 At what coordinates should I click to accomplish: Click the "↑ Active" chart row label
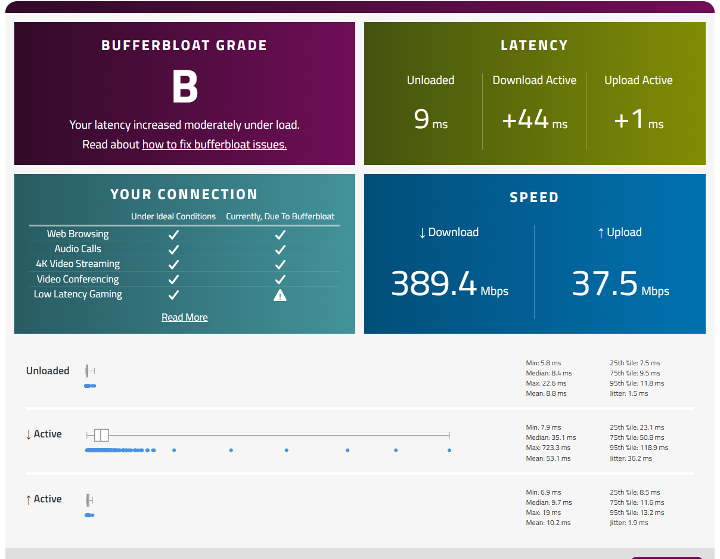click(44, 499)
